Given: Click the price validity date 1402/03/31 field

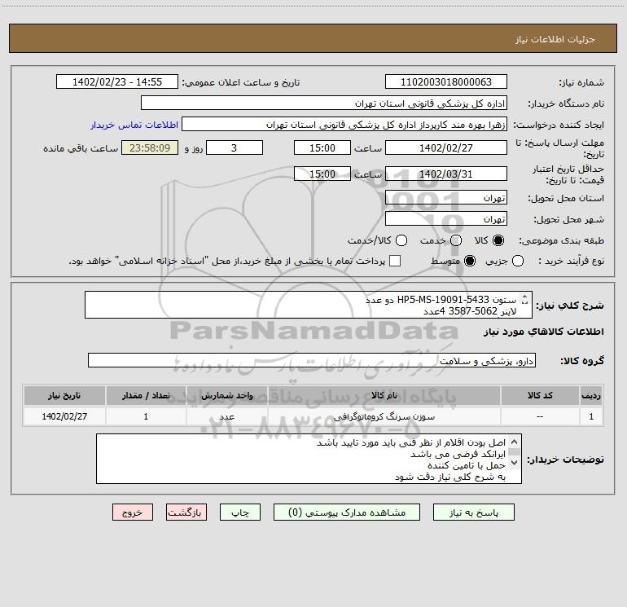Looking at the screenshot, I should (x=446, y=174).
